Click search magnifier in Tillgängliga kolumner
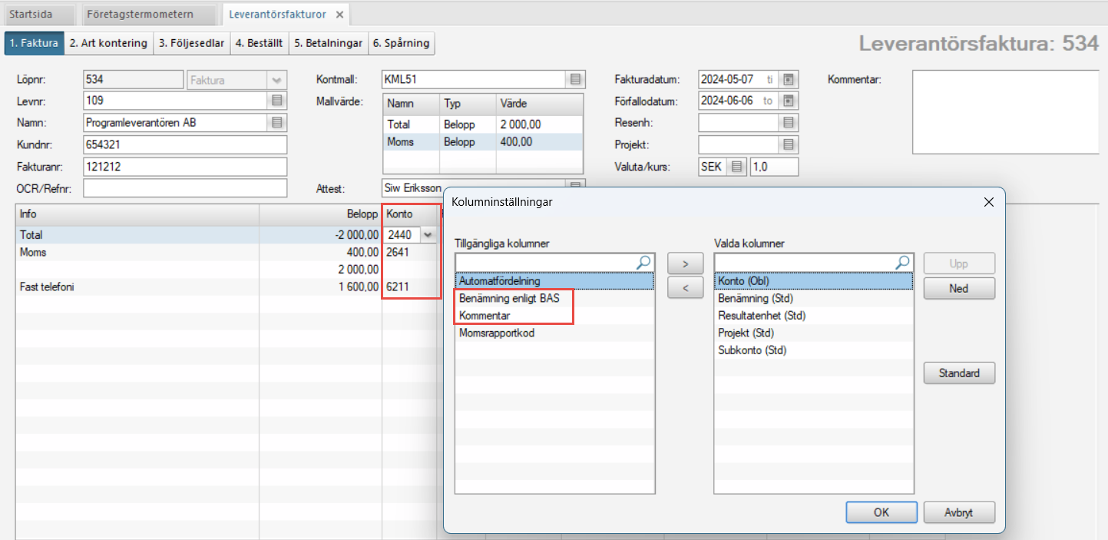 643,263
